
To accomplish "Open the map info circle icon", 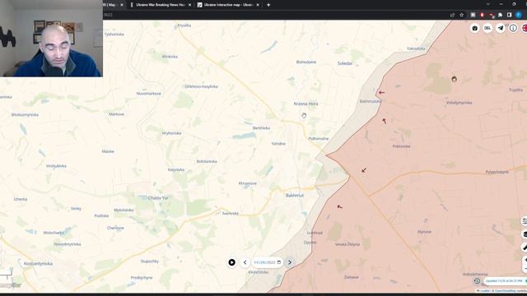I will point(513,28).
